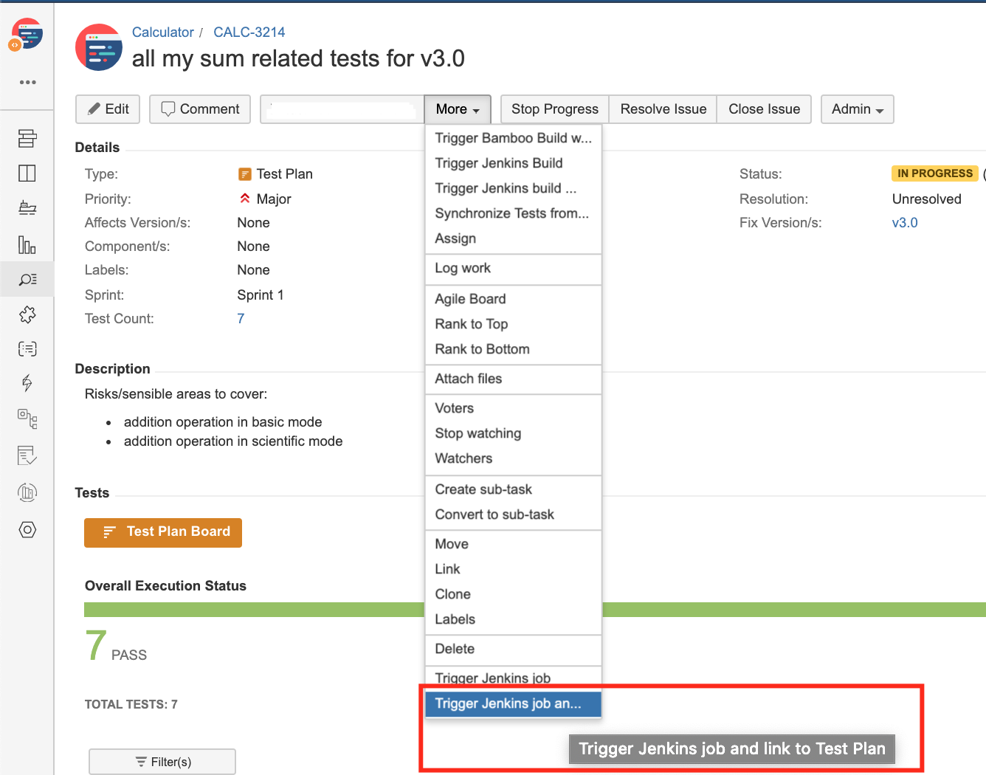
Task: Open Watchers menu item
Action: tap(514, 458)
